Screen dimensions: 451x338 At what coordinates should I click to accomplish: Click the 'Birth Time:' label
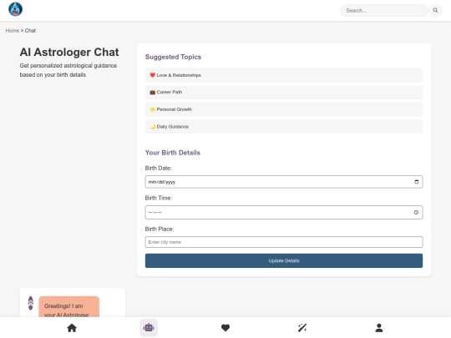159,198
